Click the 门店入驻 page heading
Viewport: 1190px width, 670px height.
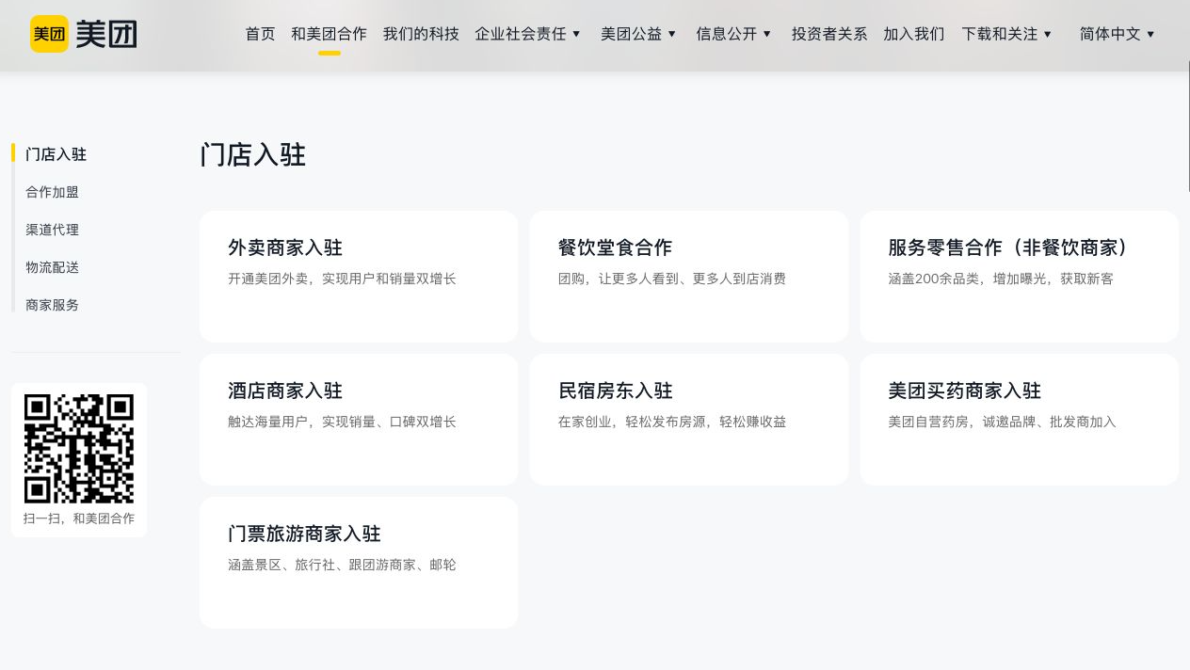(252, 154)
